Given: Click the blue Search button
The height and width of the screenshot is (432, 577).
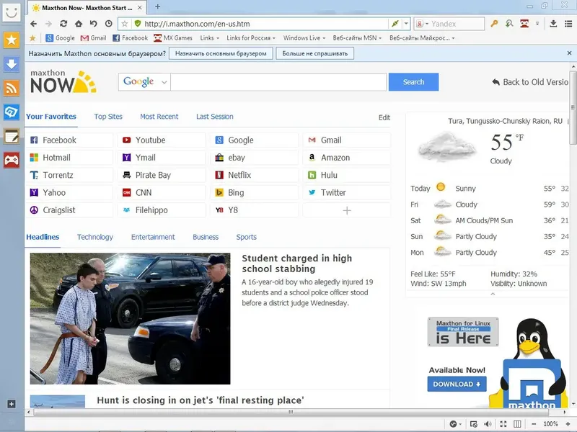Looking at the screenshot, I should tap(413, 82).
